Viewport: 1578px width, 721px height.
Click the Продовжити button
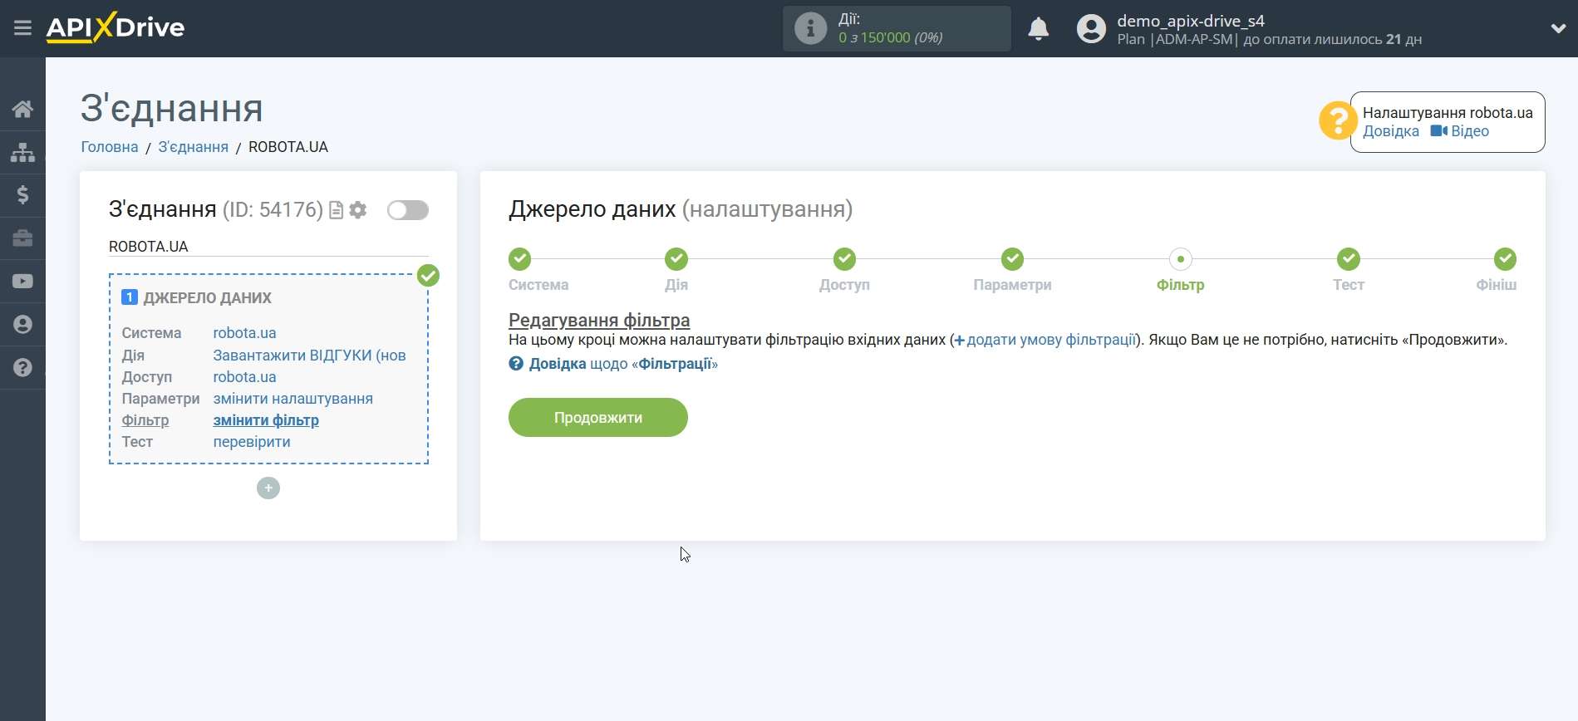[598, 417]
